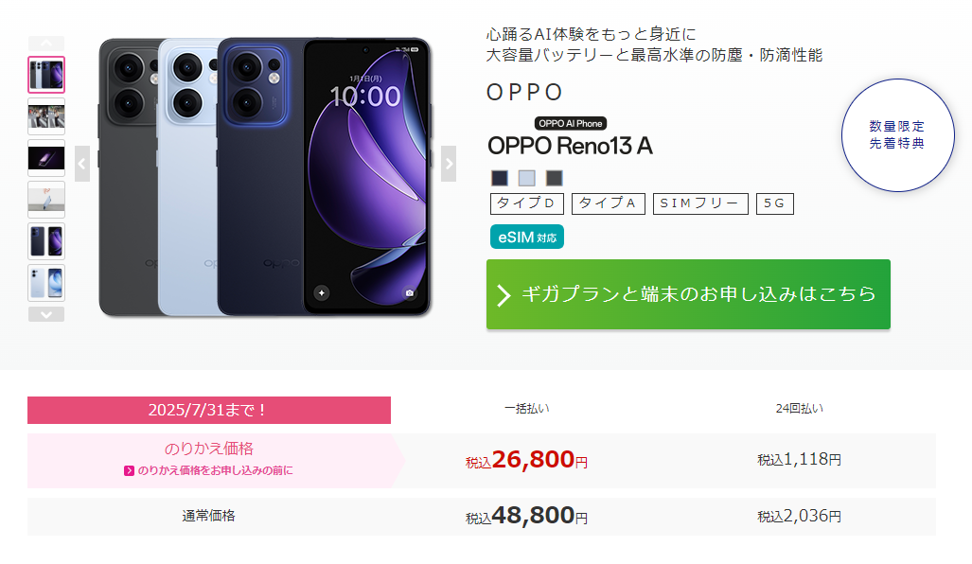Select the first thumbnail with three phones

(46, 75)
